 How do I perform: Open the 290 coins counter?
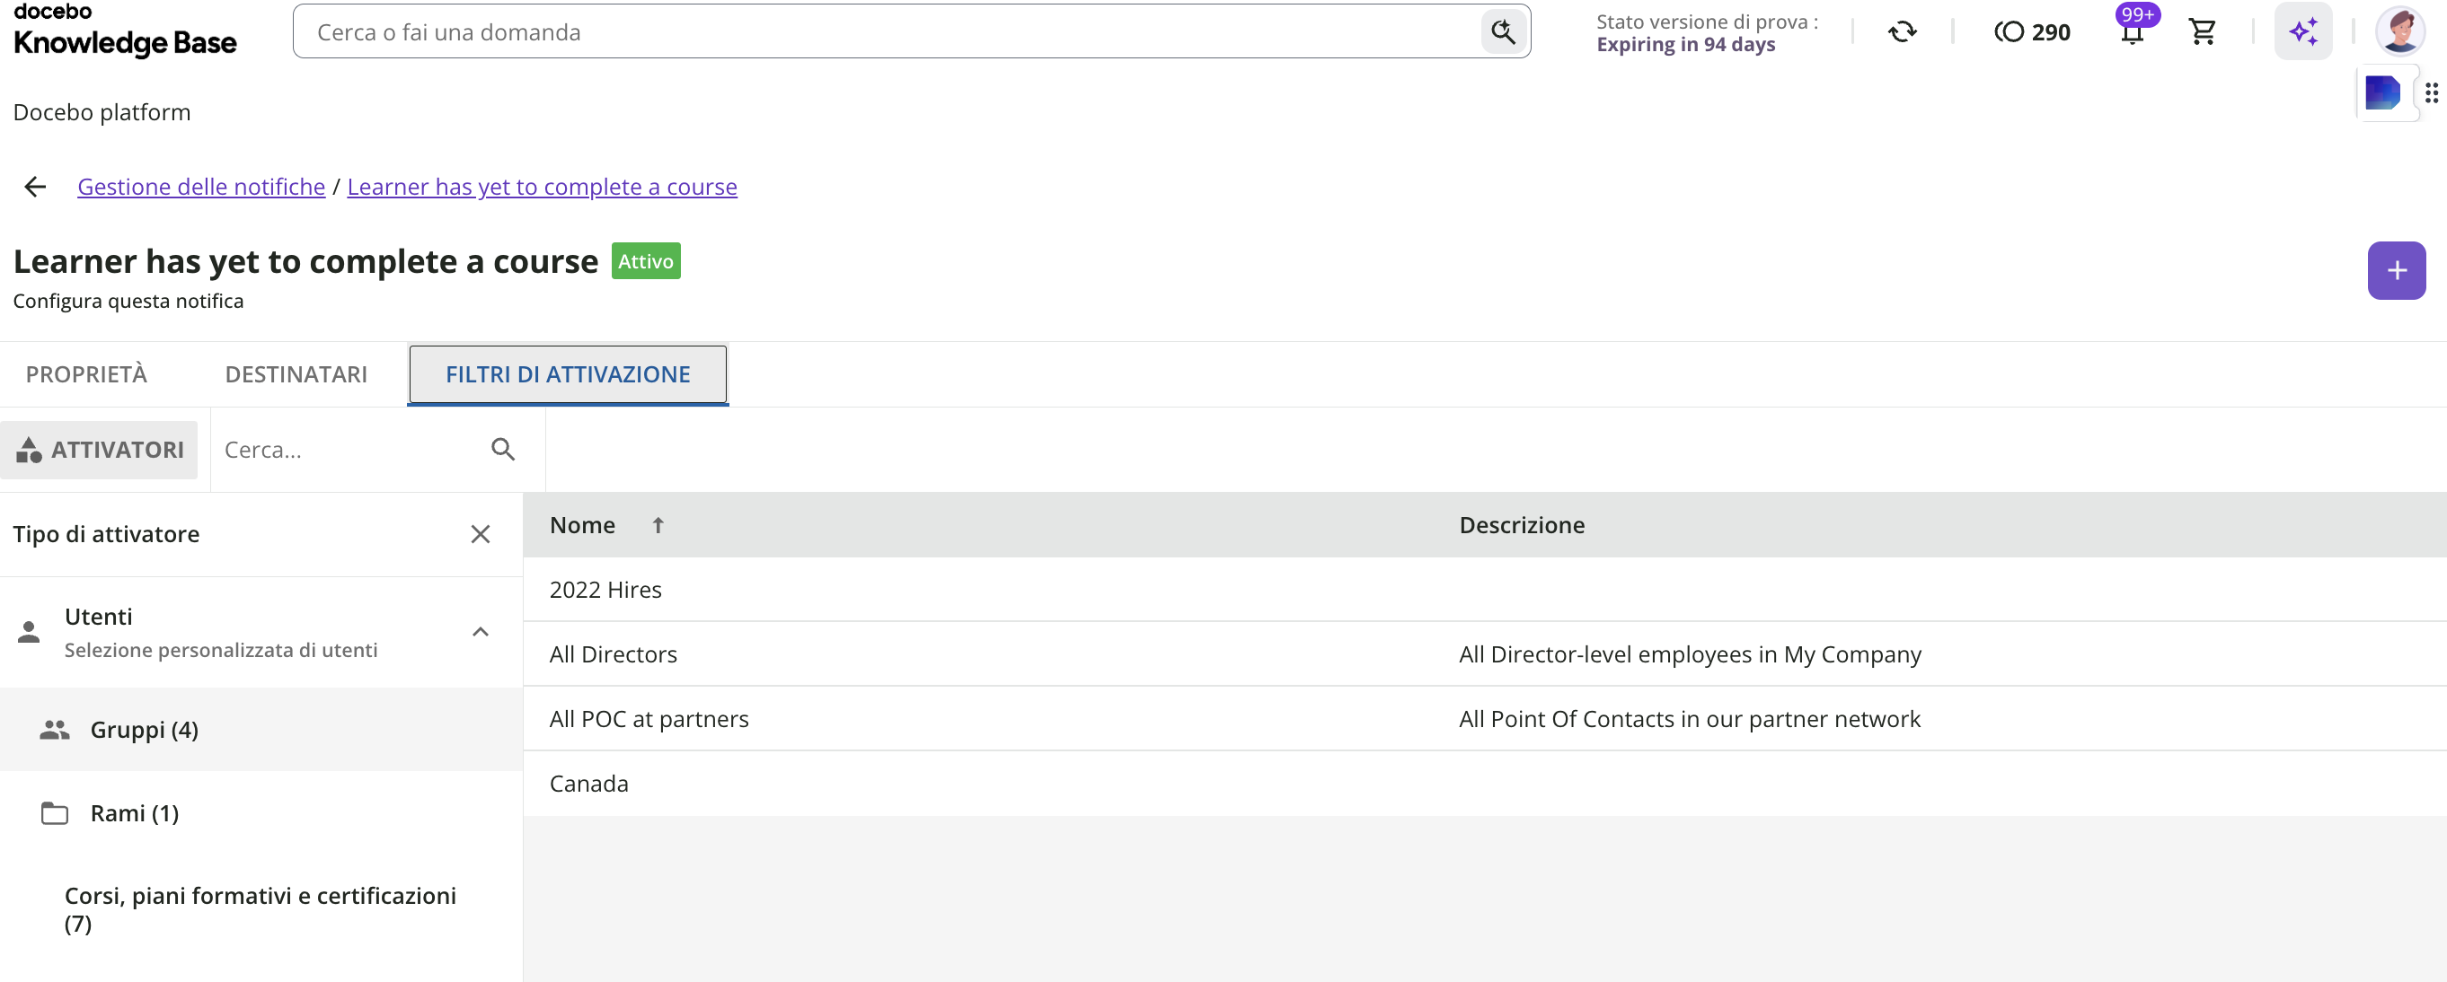point(2032,32)
